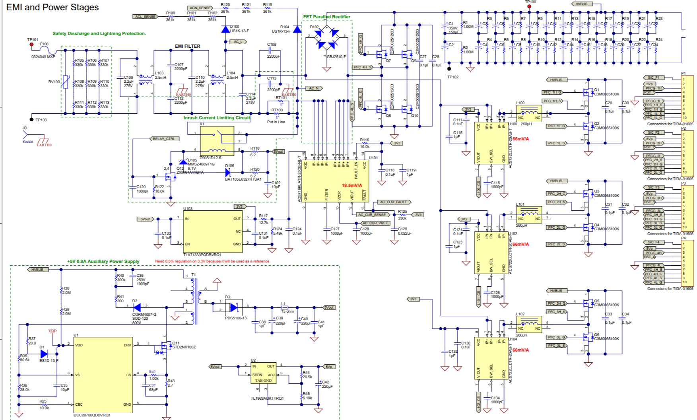The width and height of the screenshot is (697, 420).
Task: Select the ACL_SENSE net port label
Action: point(145,17)
